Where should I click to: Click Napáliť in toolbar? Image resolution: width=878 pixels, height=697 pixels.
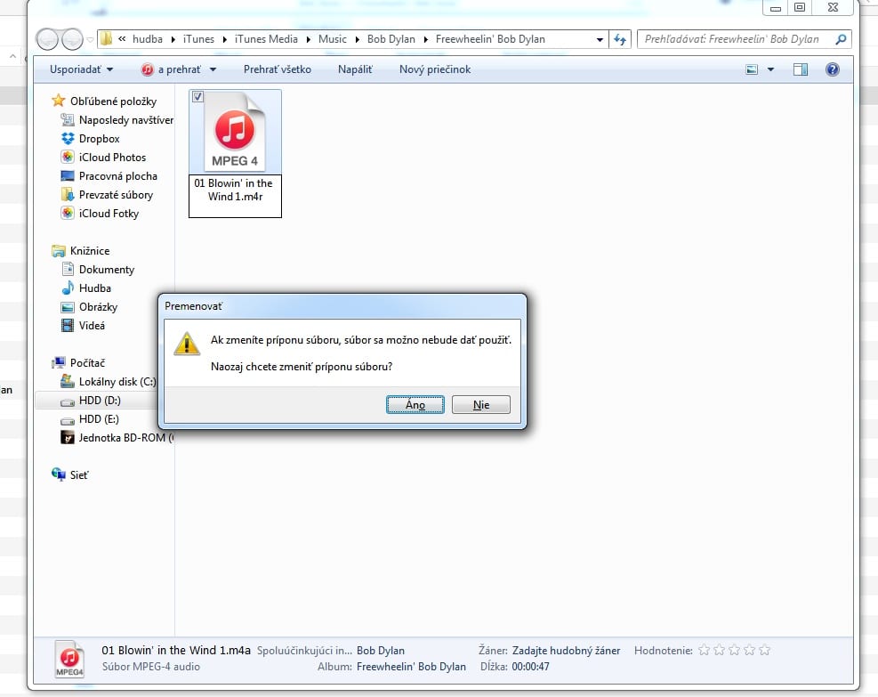[355, 69]
